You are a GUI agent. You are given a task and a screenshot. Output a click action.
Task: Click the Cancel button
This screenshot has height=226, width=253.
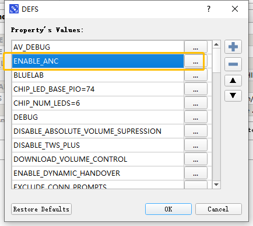pyautogui.click(x=219, y=209)
